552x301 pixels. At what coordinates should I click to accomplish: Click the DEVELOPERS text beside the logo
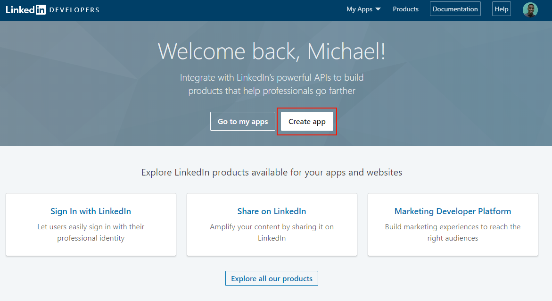[x=74, y=10]
